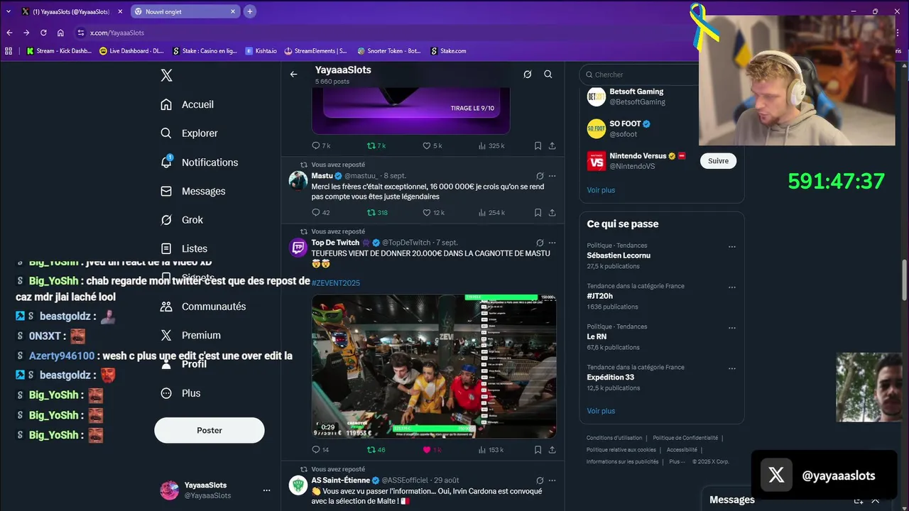This screenshot has height=511, width=909.
Task: Open Conditions d'utilisation link
Action: [614, 438]
